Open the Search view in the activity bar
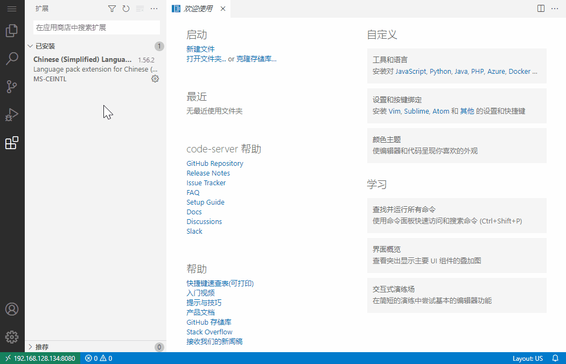The width and height of the screenshot is (566, 364). [11, 59]
